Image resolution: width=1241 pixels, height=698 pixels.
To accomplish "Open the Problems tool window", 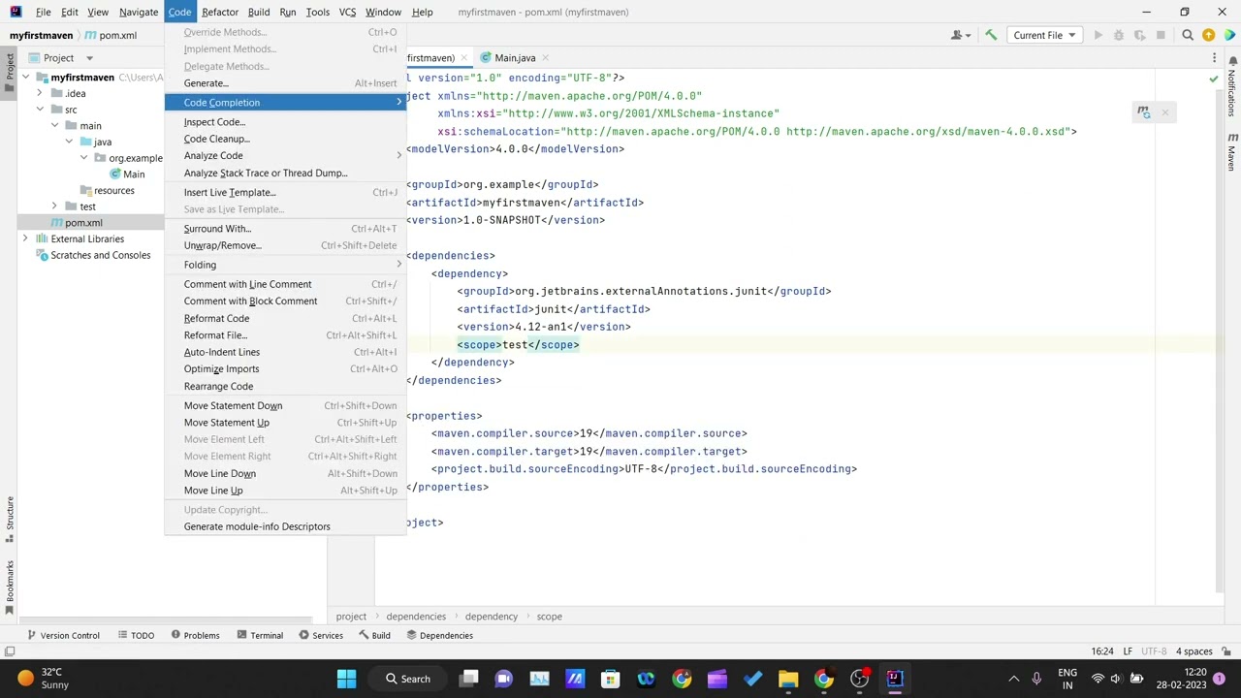I will point(195,635).
